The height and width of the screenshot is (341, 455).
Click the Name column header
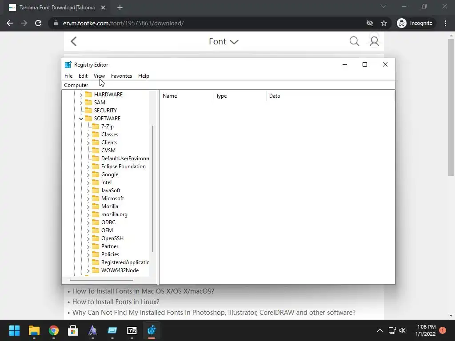pos(186,96)
